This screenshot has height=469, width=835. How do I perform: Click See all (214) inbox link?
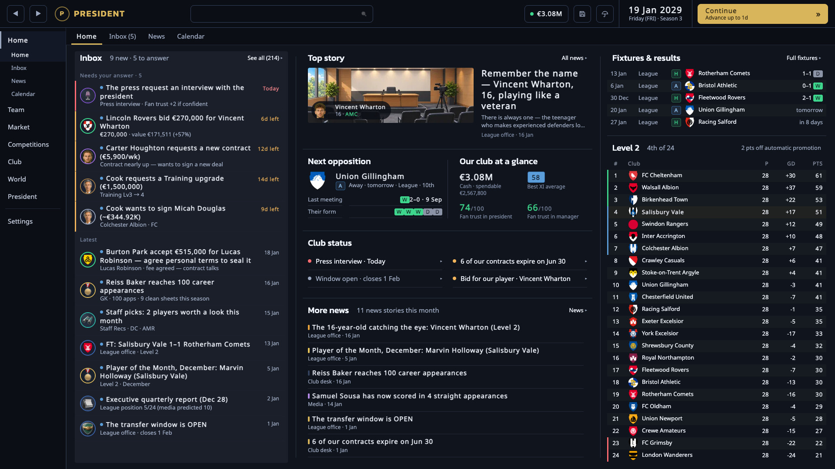[x=265, y=58]
